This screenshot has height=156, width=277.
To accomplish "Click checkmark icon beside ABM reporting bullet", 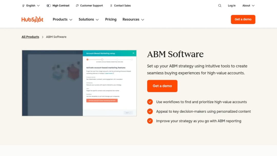I will coord(150,121).
